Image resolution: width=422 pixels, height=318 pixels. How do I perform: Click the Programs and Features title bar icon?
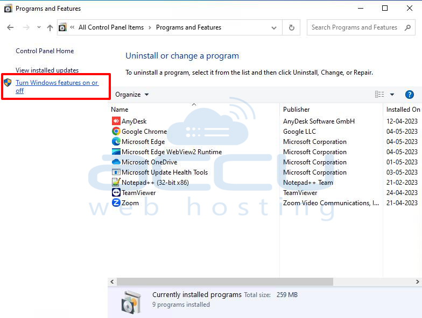[x=8, y=9]
